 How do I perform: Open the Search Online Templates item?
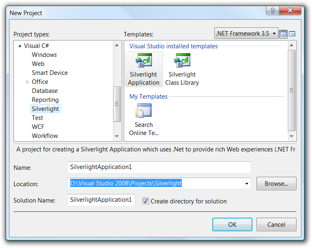click(144, 120)
